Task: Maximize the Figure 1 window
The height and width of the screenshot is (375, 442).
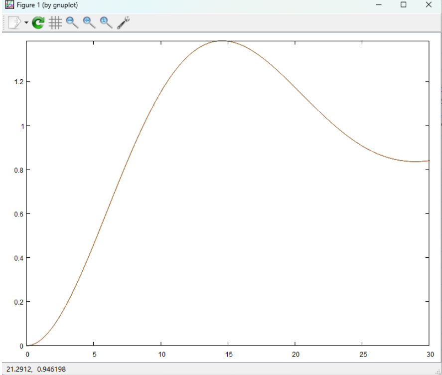Action: 404,5
